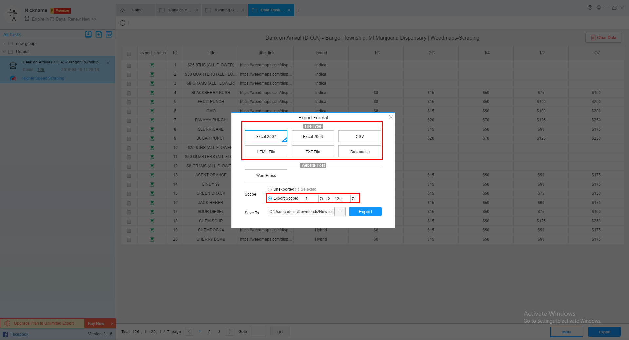629x340 pixels.
Task: Click the Facebook logo icon
Action: [x=5, y=334]
